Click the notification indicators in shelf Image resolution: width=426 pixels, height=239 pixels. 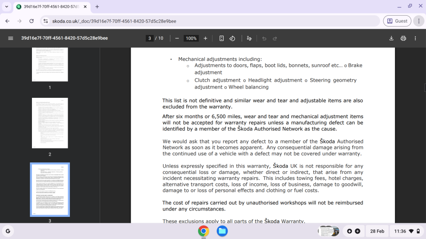[x=354, y=231]
